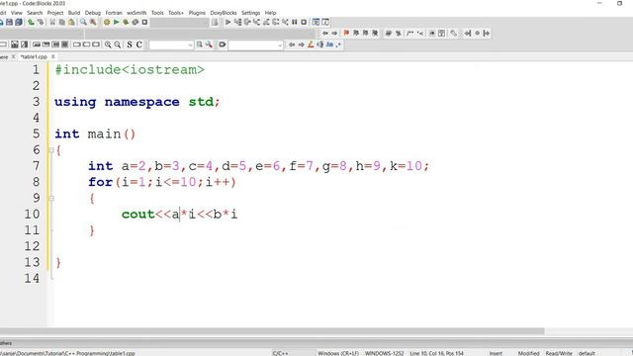
Task: Open the wxSmith menu
Action: 136,13
